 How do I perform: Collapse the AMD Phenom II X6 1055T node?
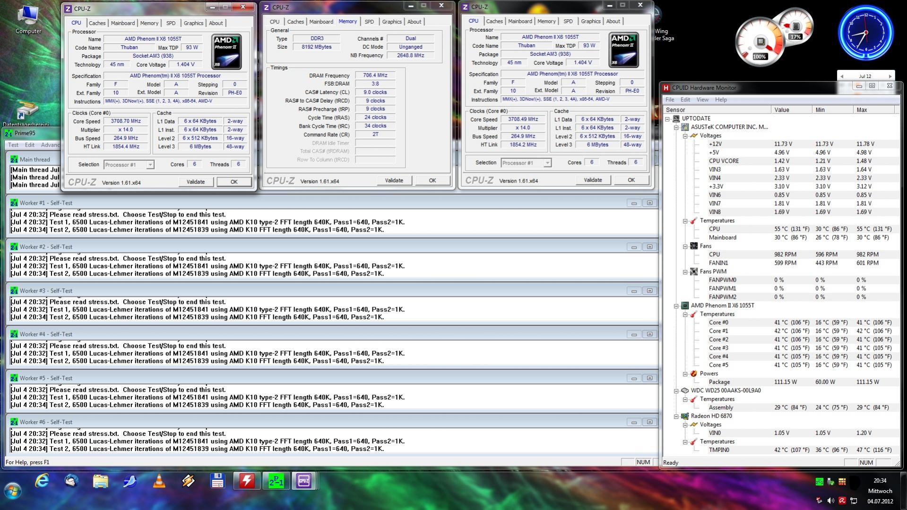pyautogui.click(x=676, y=306)
